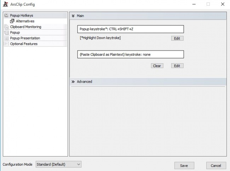Click the ArsClip app icon in title bar
The width and height of the screenshot is (230, 171).
(5, 4)
